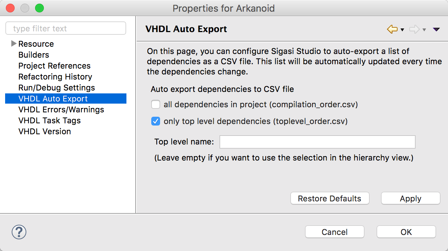Click the Apply button
This screenshot has height=251, width=448.
click(410, 198)
